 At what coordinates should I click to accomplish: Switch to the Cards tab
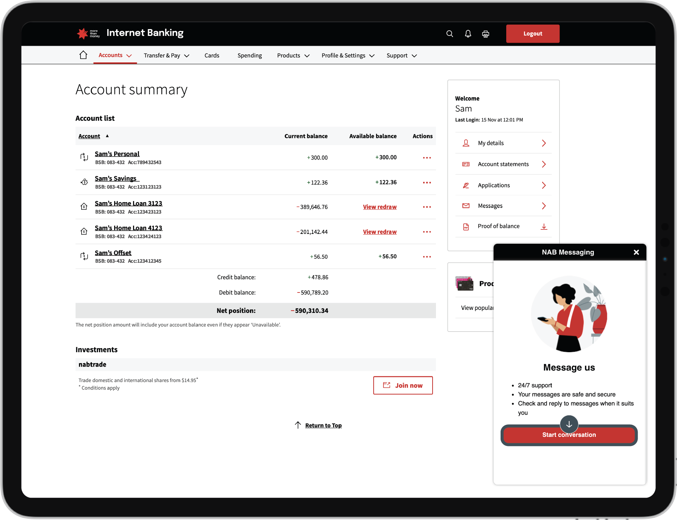tap(212, 56)
